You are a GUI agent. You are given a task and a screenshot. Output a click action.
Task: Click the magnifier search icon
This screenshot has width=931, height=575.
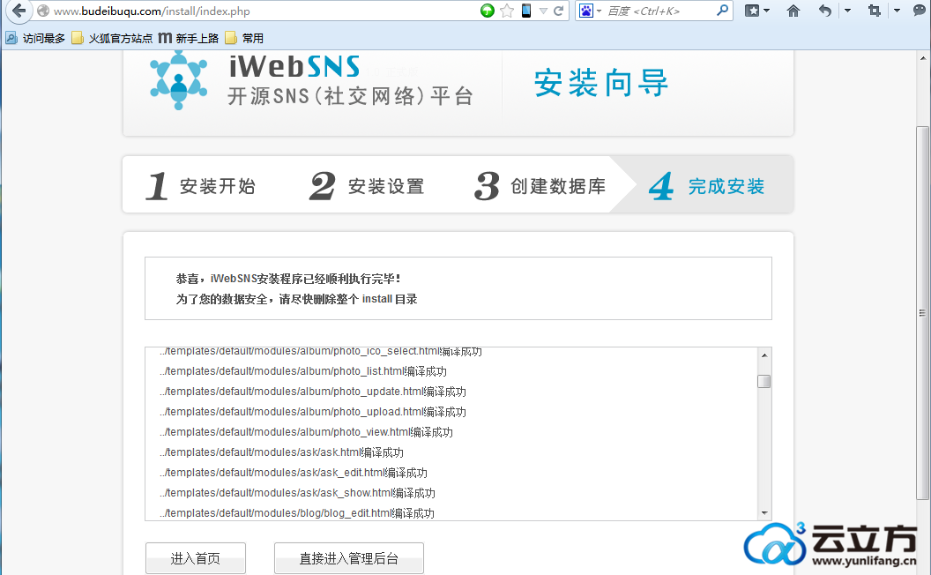click(x=722, y=10)
